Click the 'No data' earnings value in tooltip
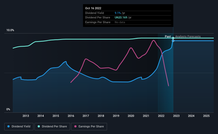218x134 pixels. (x=120, y=22)
